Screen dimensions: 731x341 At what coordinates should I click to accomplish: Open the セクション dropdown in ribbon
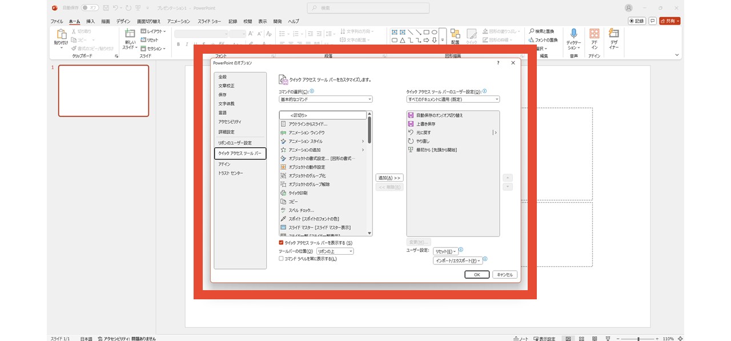pos(153,49)
